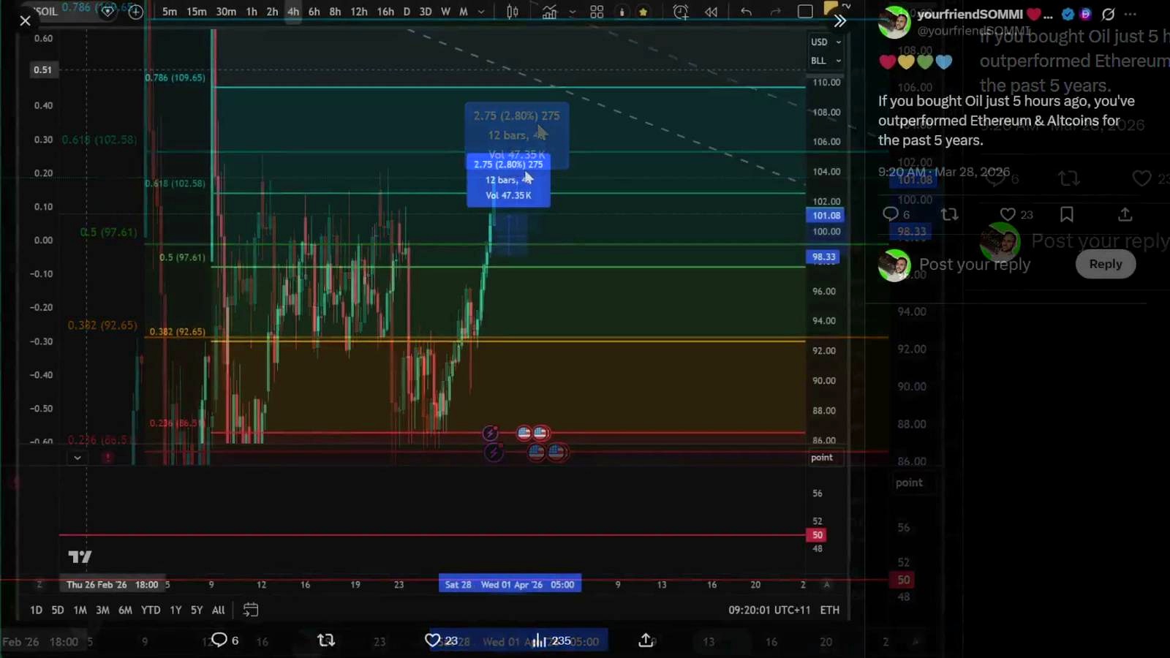Switch to the weekly W timeframe

pos(445,12)
